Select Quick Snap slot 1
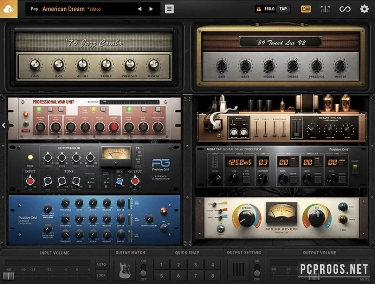Screen dimensions: 375x284 tap(161, 265)
